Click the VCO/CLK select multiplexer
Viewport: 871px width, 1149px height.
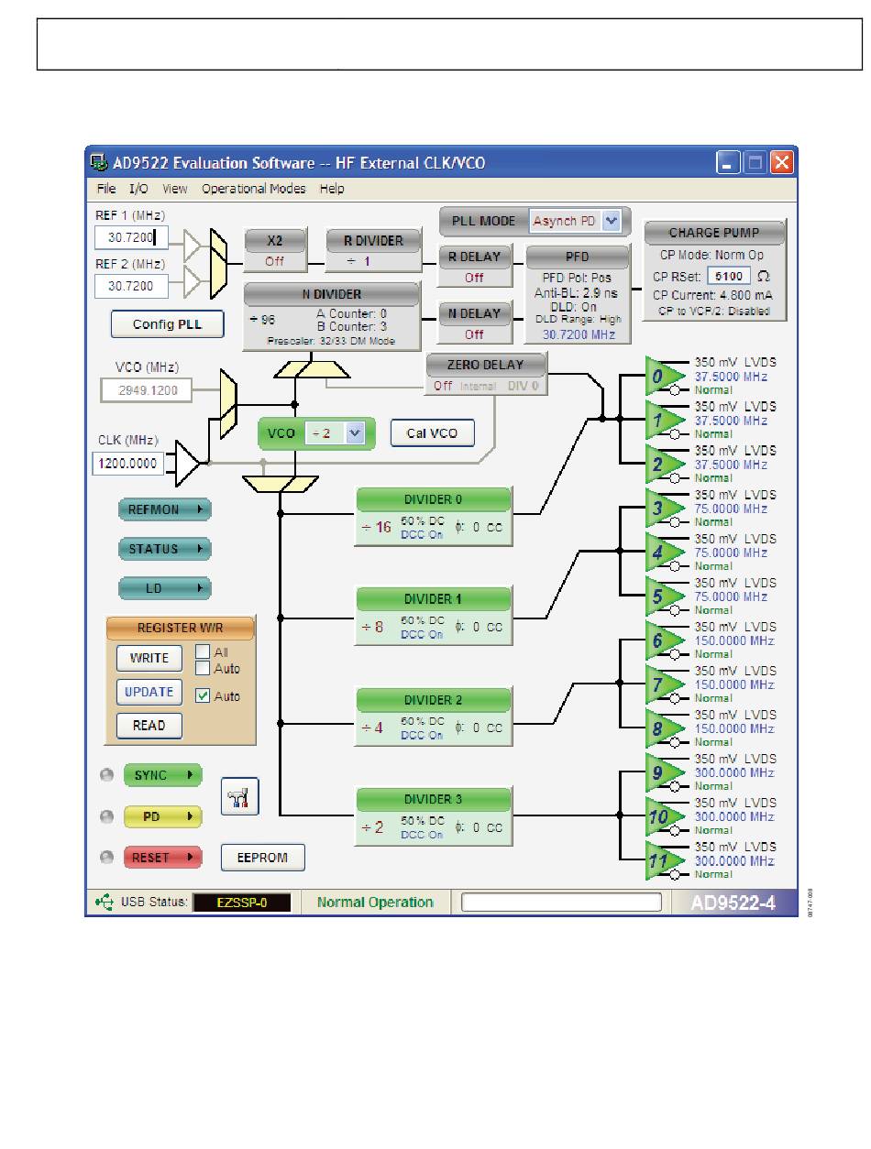pyautogui.click(x=227, y=403)
